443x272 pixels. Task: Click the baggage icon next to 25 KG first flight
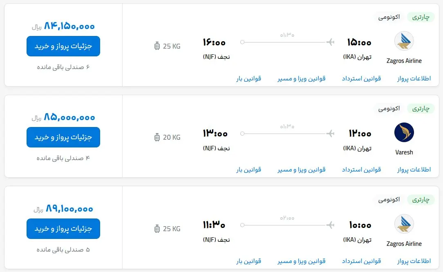157,46
